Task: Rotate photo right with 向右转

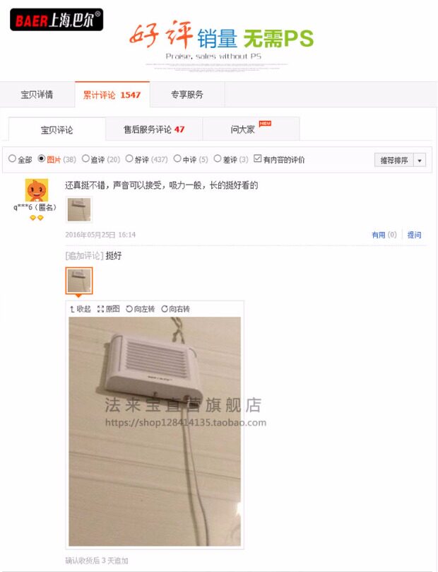Action: point(175,309)
